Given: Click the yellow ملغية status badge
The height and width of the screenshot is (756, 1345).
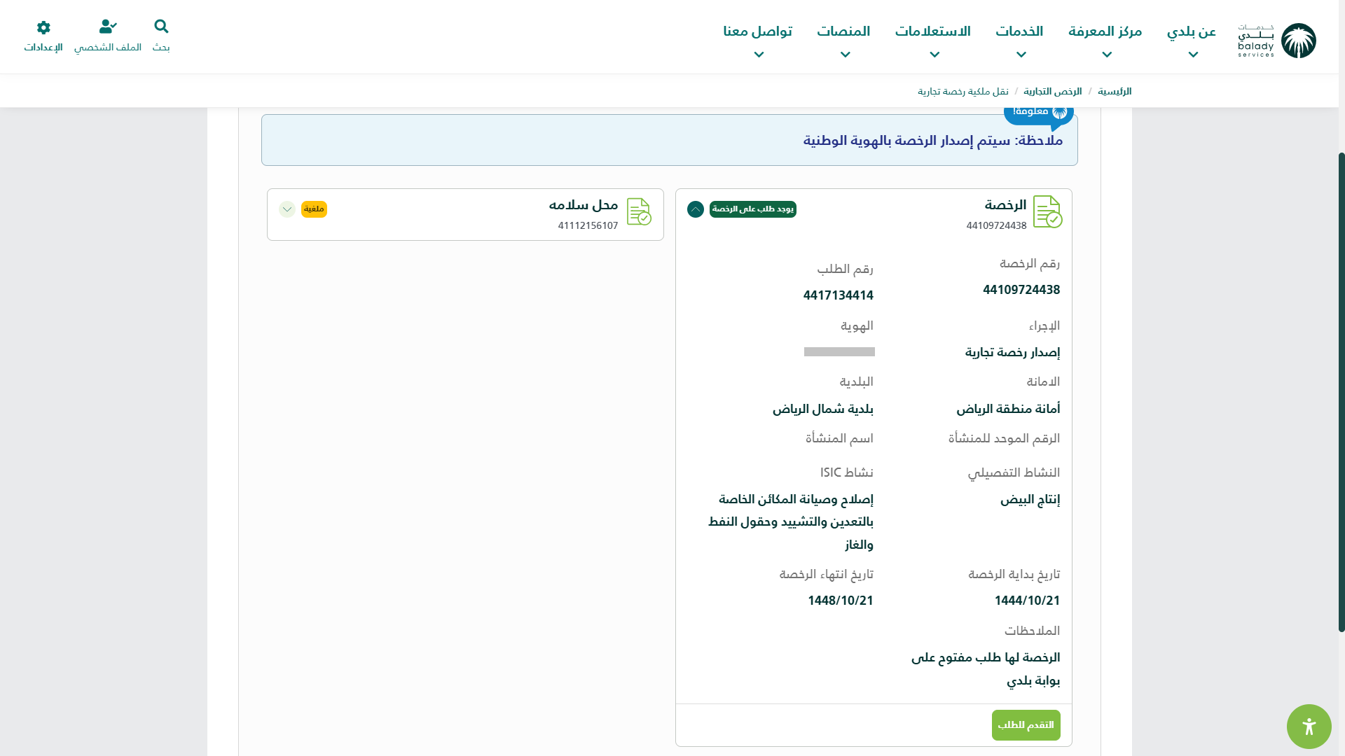Looking at the screenshot, I should tap(314, 209).
